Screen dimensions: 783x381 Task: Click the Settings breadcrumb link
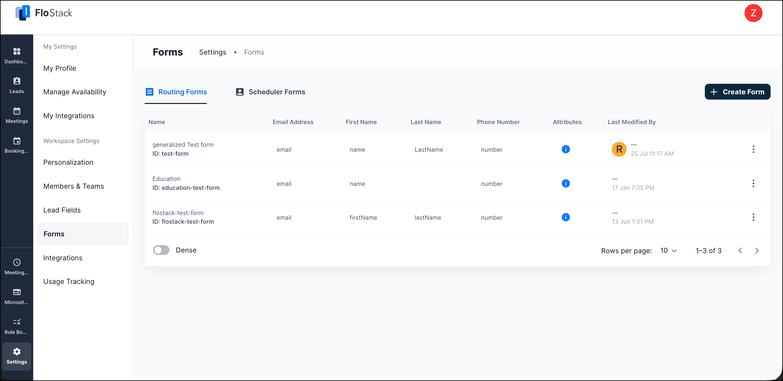[x=213, y=52]
